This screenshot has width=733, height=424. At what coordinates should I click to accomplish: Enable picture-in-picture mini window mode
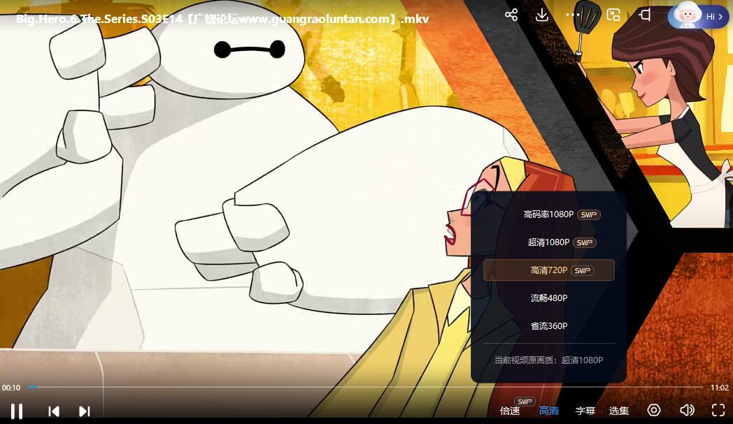[613, 15]
